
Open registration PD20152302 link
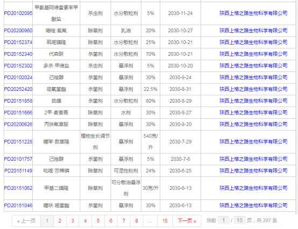click(18, 66)
